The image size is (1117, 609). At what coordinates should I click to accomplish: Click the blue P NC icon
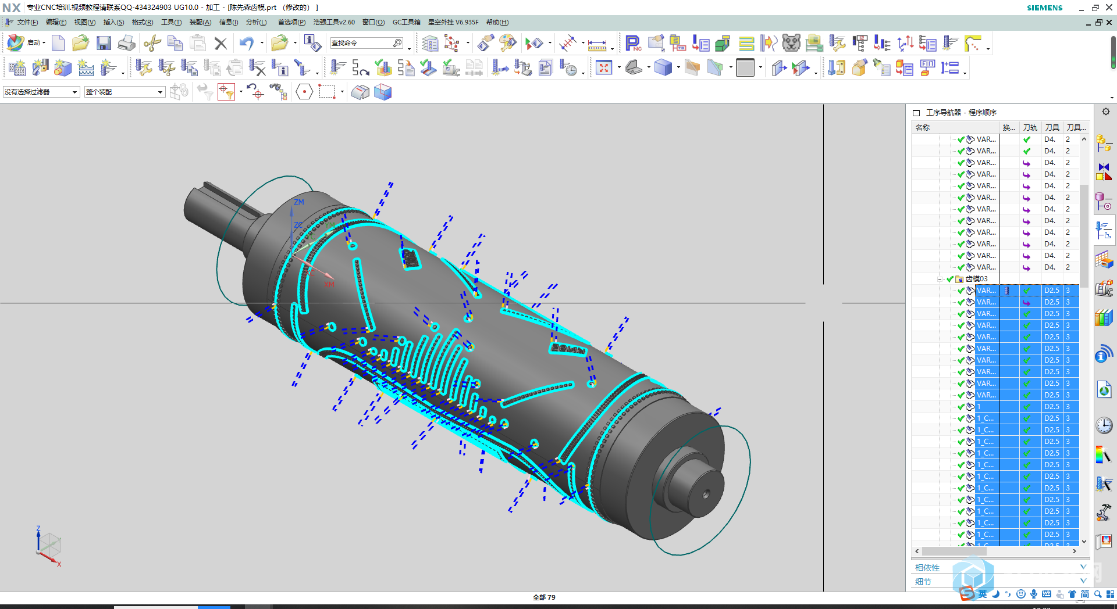click(x=633, y=43)
